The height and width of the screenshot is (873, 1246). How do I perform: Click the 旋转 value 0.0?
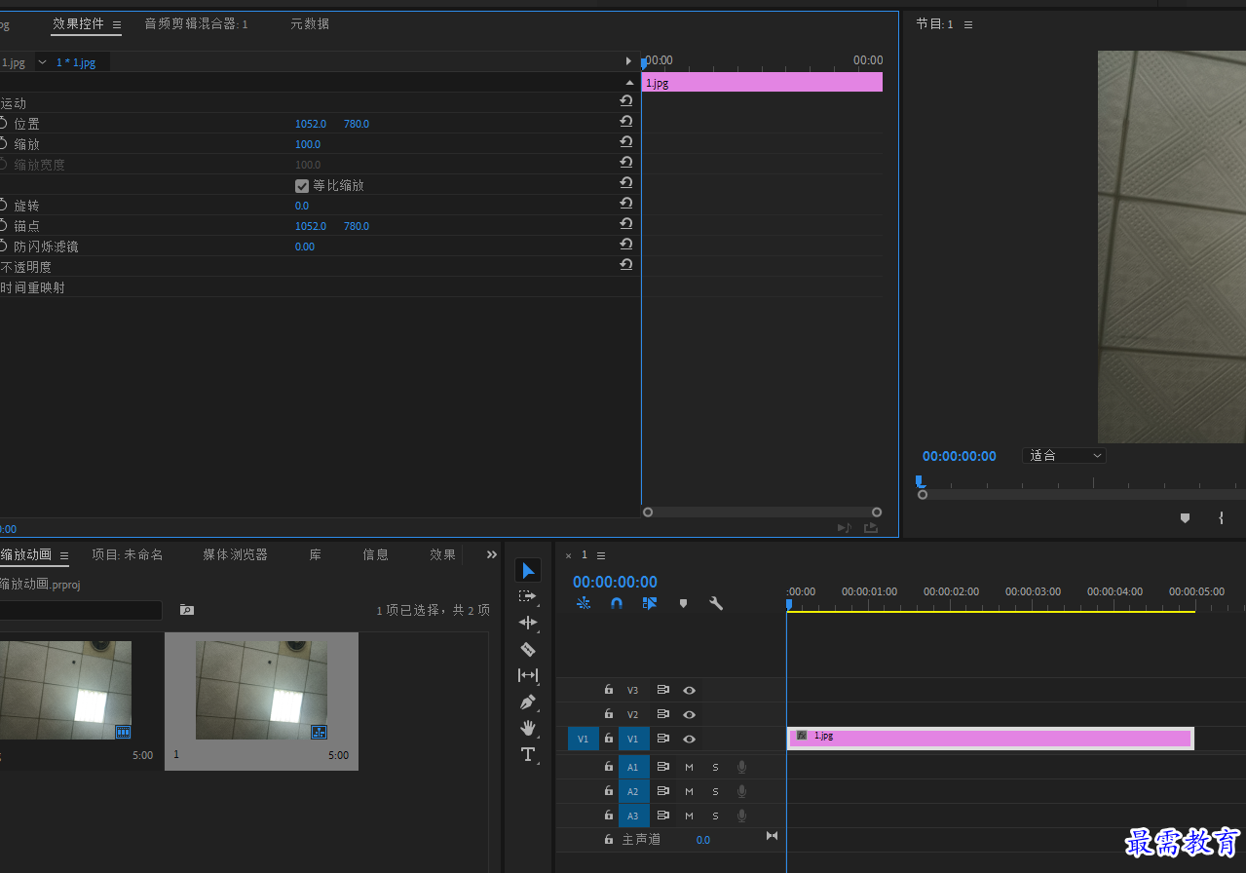point(302,206)
